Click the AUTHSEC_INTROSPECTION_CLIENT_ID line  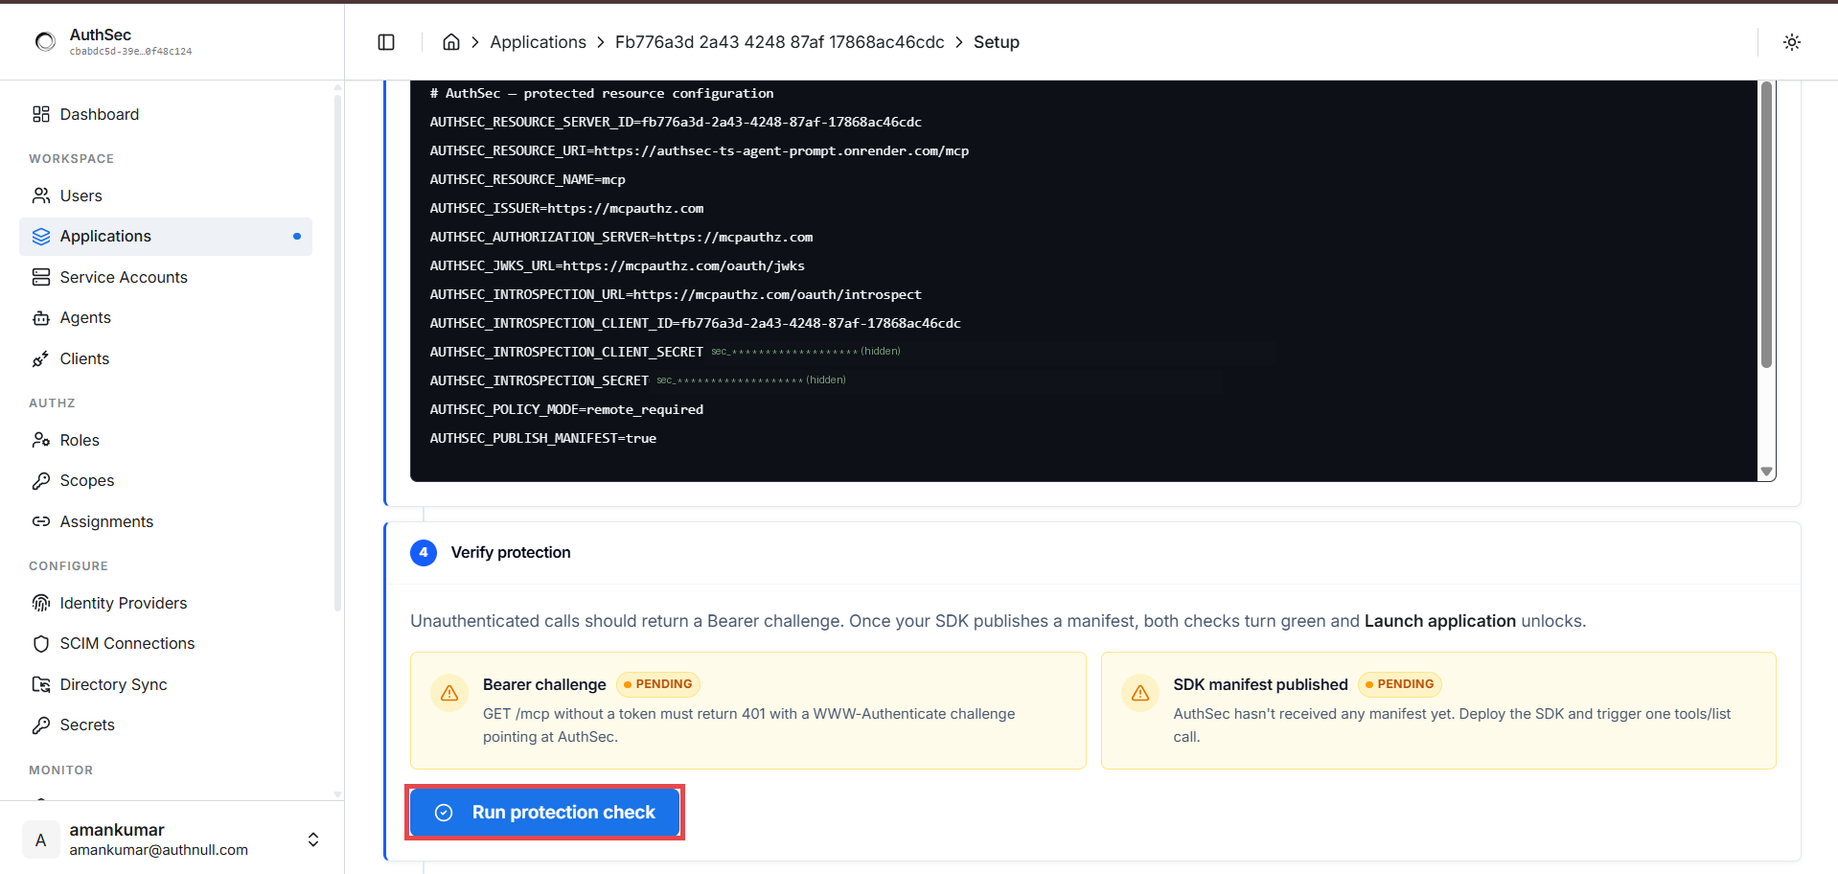pos(696,323)
